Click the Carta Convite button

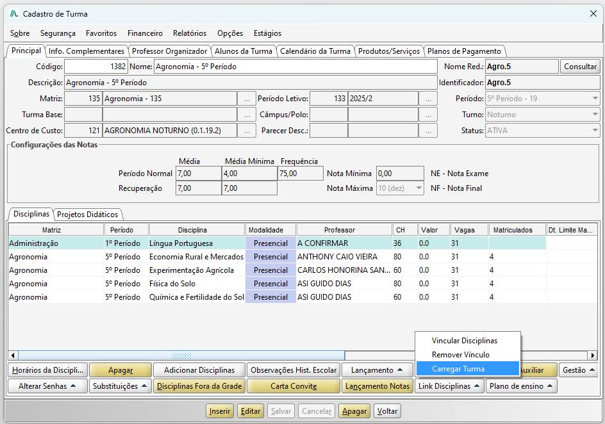click(294, 386)
